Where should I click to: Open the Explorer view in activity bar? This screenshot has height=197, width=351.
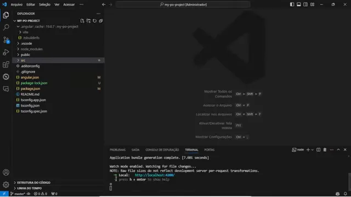pos(6,15)
